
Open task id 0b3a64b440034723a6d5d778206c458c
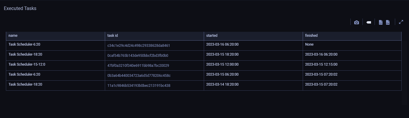coord(139,76)
